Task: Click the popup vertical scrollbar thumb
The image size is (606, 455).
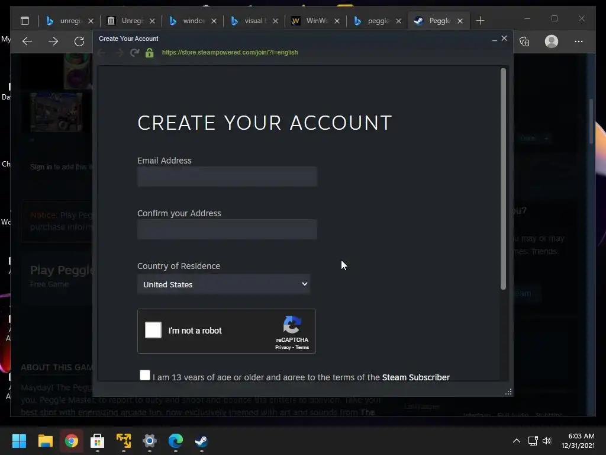Action: coord(503,179)
